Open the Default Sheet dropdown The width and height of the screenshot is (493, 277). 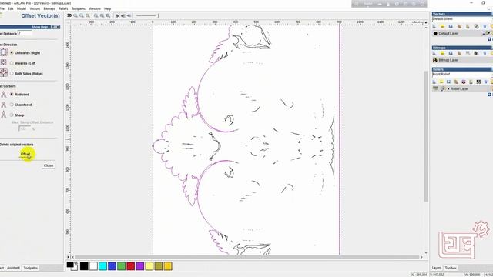tap(461, 18)
